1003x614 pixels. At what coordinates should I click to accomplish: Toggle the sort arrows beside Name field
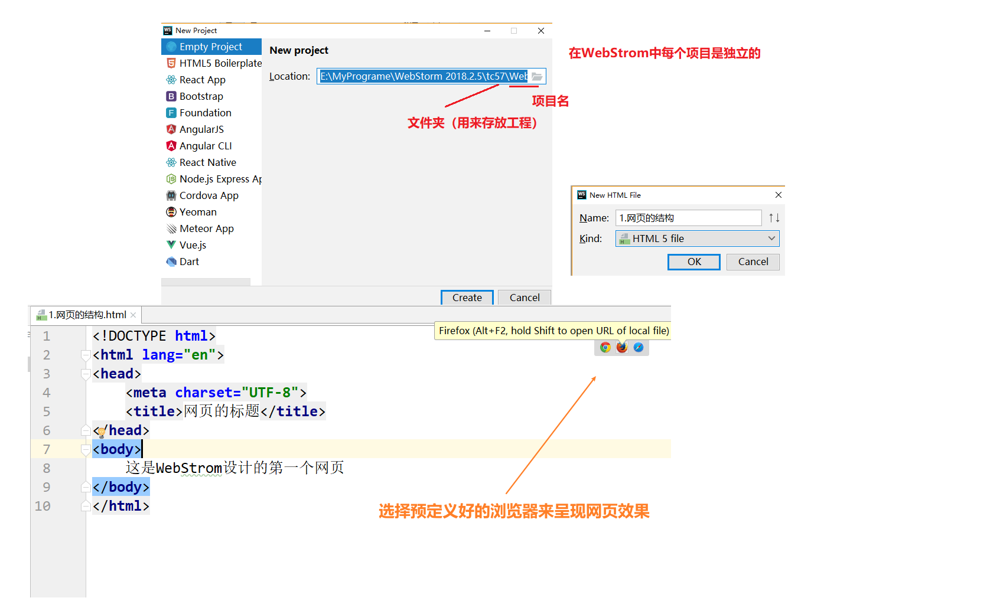tap(774, 218)
